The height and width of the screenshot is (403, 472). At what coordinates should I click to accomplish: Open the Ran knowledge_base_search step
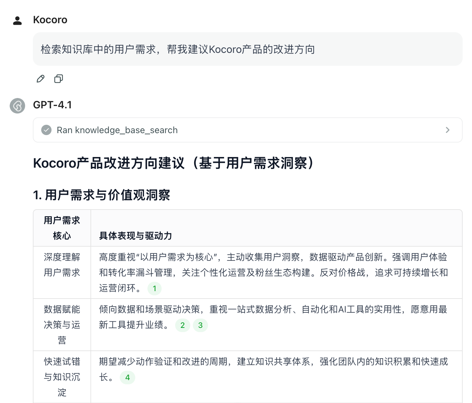pos(117,130)
